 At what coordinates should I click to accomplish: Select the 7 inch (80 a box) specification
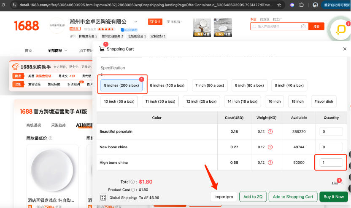(x=210, y=85)
